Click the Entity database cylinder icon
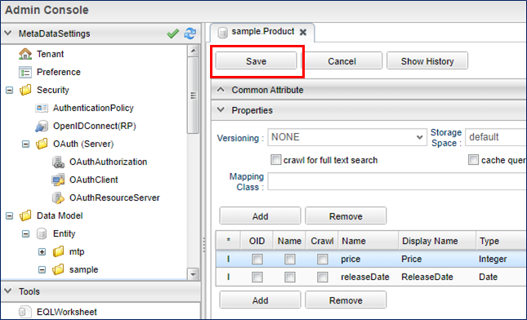Screen dimensions: 527x320 (x=42, y=233)
